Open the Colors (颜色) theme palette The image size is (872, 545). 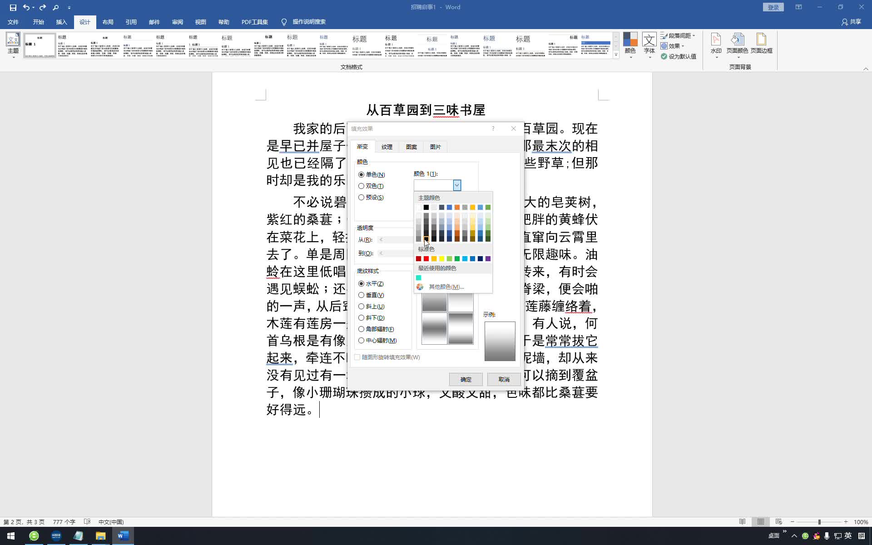point(630,45)
